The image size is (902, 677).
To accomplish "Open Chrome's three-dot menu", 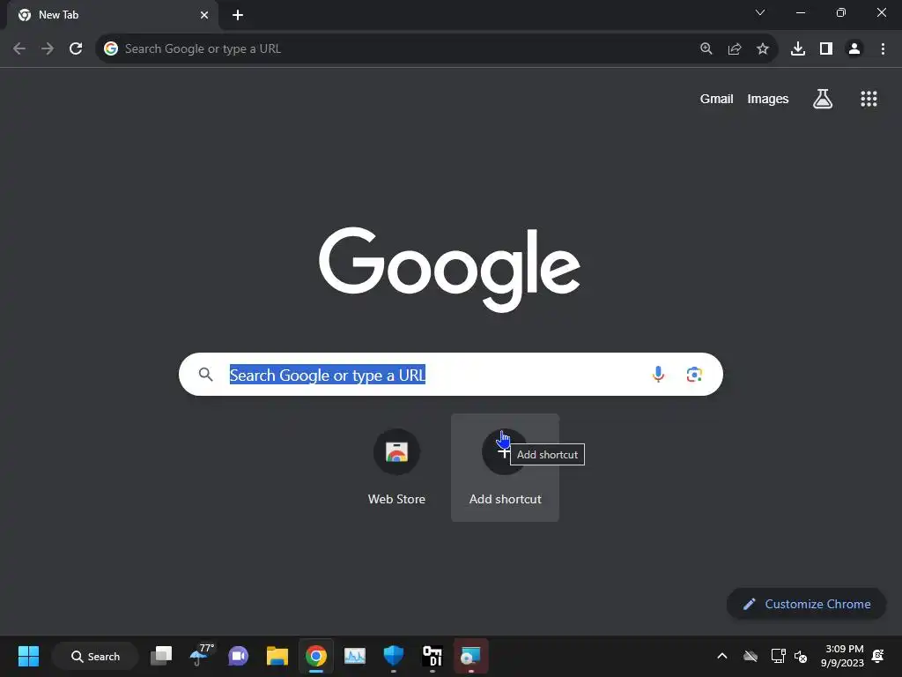I will [x=883, y=49].
